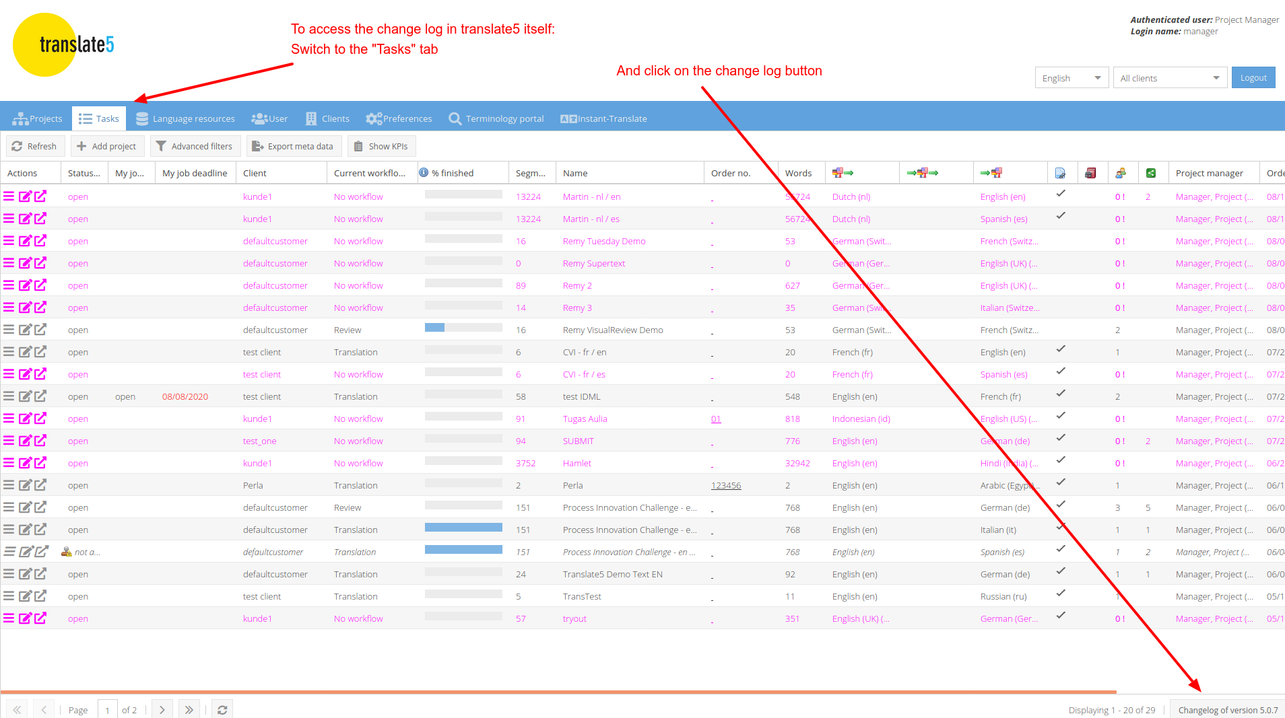Click the Add project button
This screenshot has width=1285, height=718.
click(x=107, y=146)
